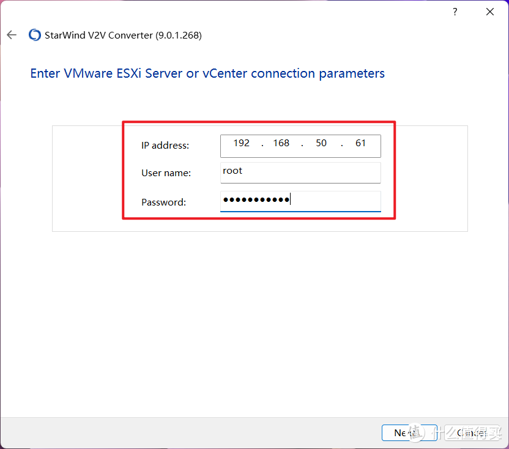Click the StarWind V2V Converter logo icon

(35, 35)
